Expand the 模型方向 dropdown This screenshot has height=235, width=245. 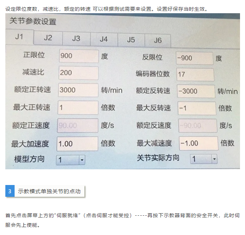pos(71,160)
